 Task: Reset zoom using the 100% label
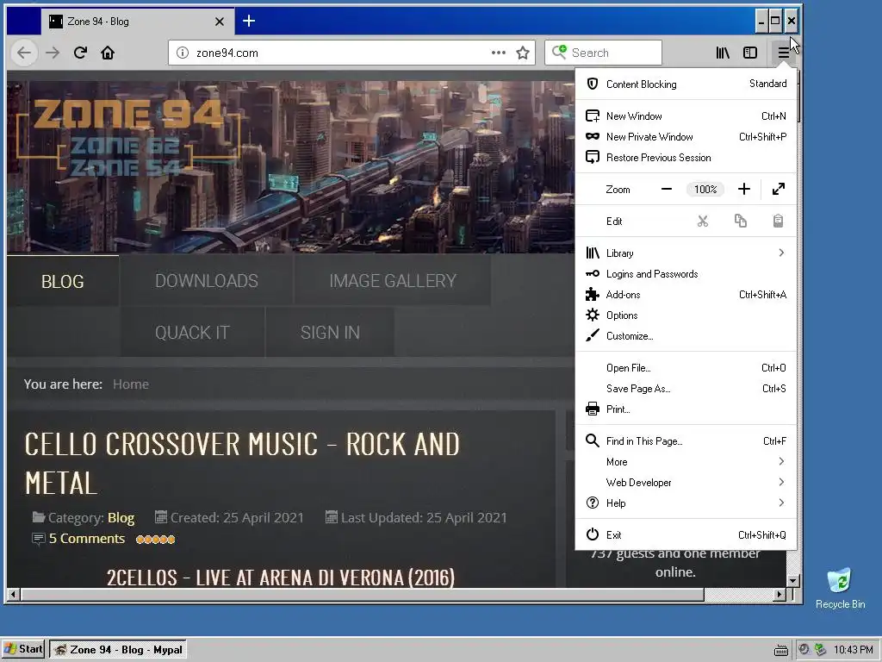tap(705, 189)
